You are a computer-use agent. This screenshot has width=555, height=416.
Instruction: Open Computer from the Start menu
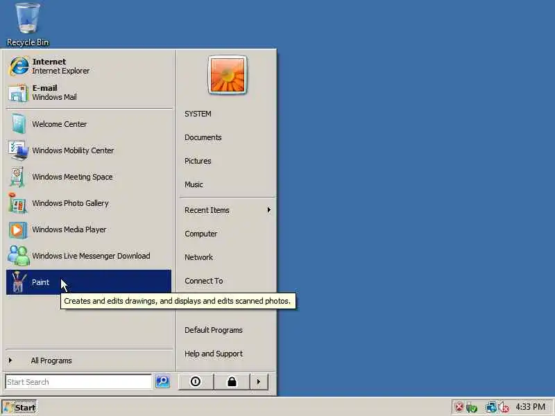coord(227,234)
